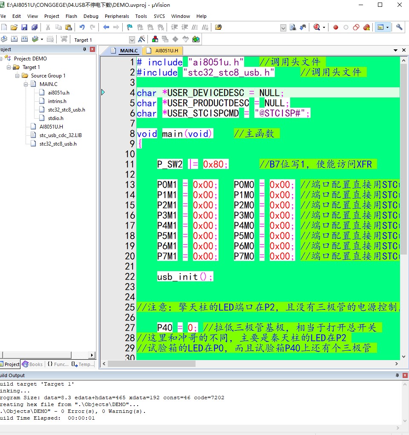Pin the Project panel

pyautogui.click(x=84, y=49)
